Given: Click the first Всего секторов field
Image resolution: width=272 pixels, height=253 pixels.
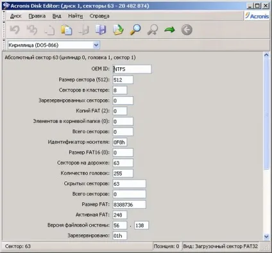Looking at the screenshot, I should click(123, 132).
